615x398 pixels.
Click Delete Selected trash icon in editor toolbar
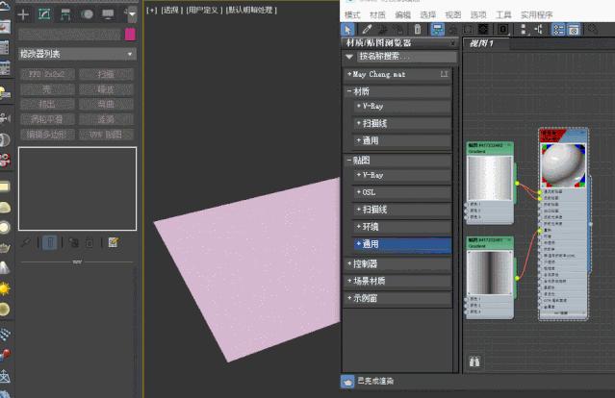coord(418,30)
